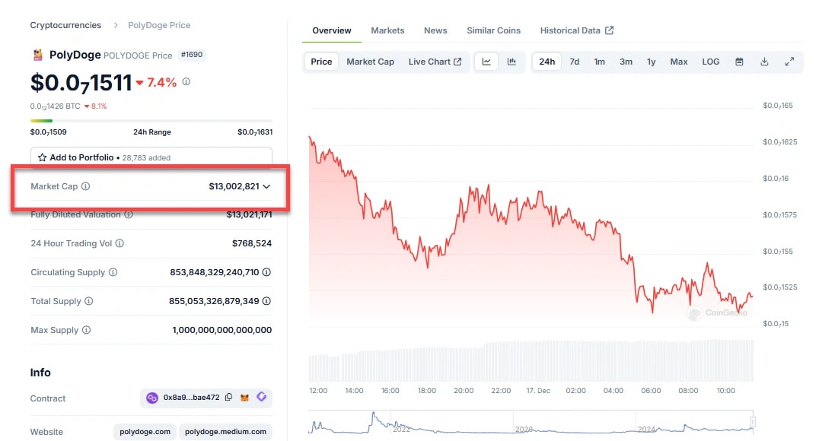Viewport: 835px width, 441px height.
Task: Enable the LOG scale option
Action: (x=710, y=62)
